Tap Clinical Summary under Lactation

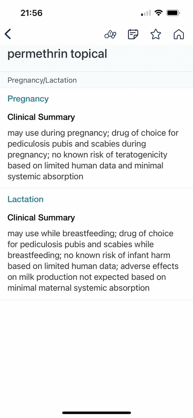(x=41, y=217)
